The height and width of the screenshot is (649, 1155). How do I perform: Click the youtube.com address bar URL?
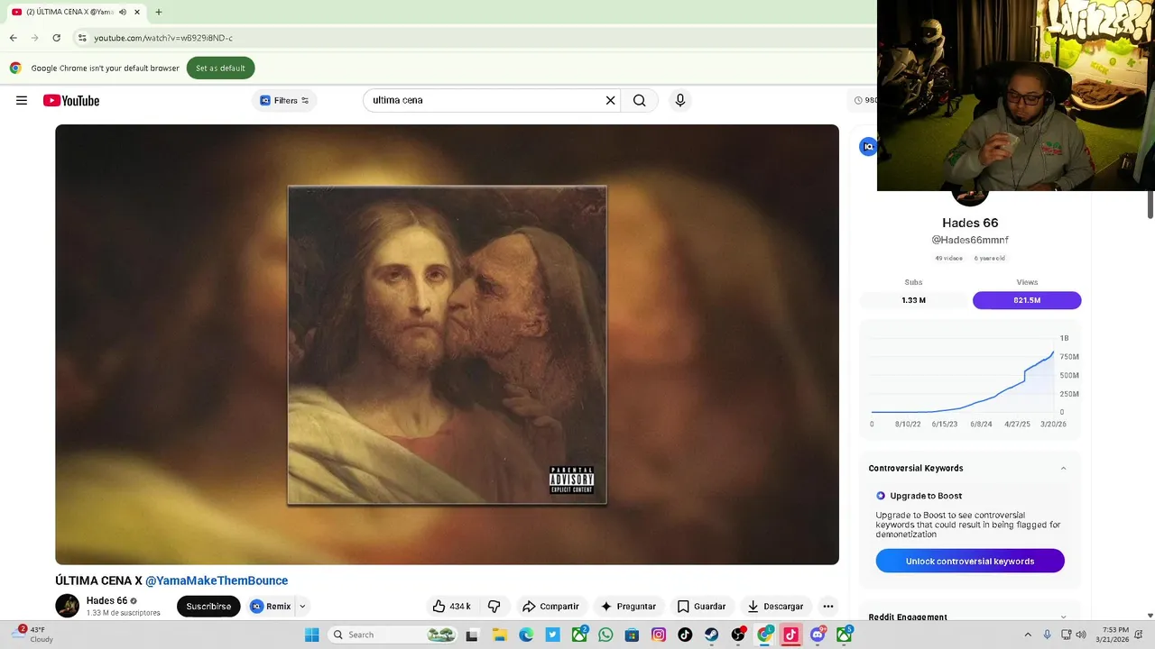(163, 38)
